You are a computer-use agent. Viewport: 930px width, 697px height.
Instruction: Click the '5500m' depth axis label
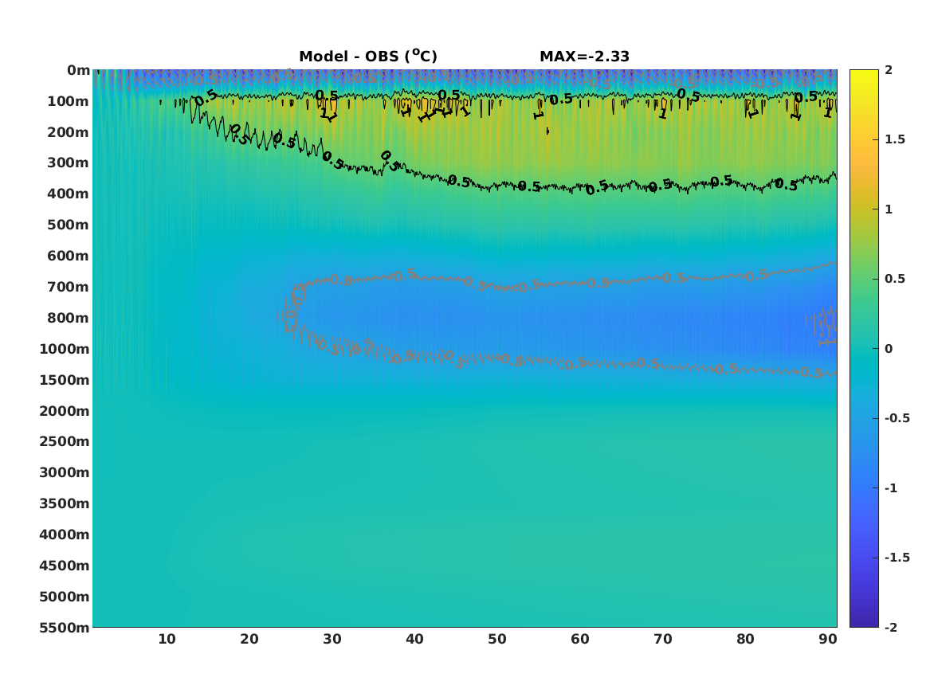click(65, 628)
